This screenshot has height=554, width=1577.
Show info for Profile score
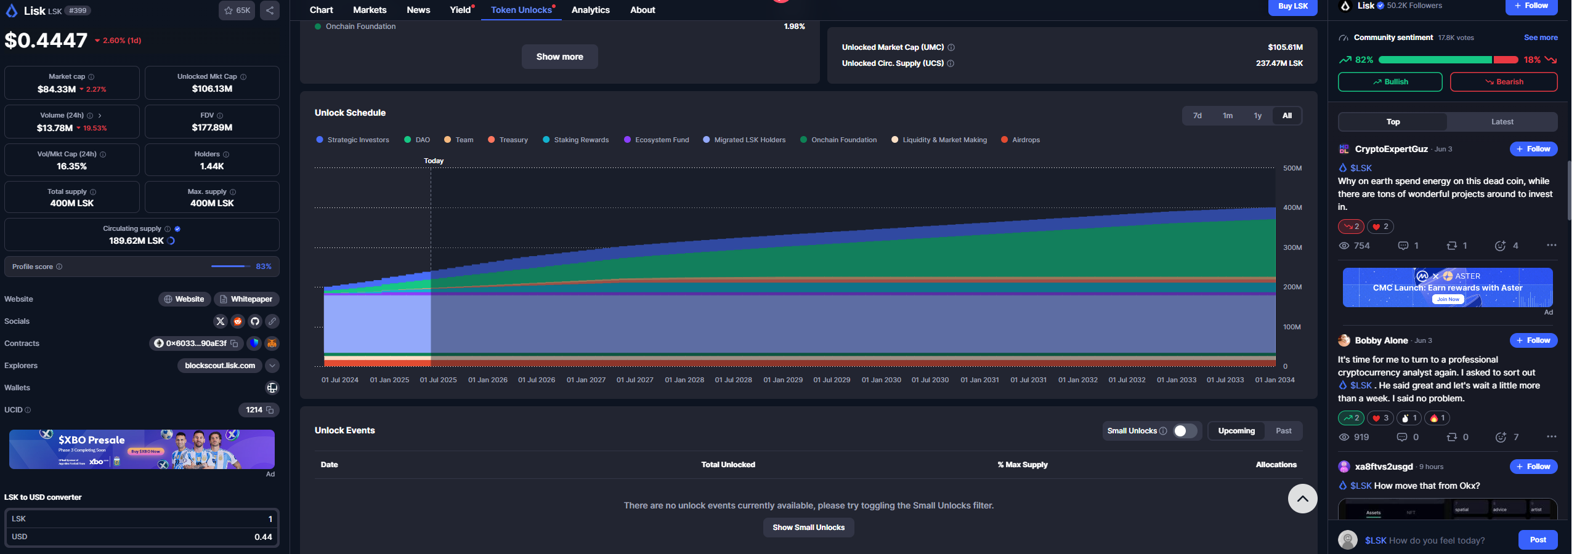59,267
